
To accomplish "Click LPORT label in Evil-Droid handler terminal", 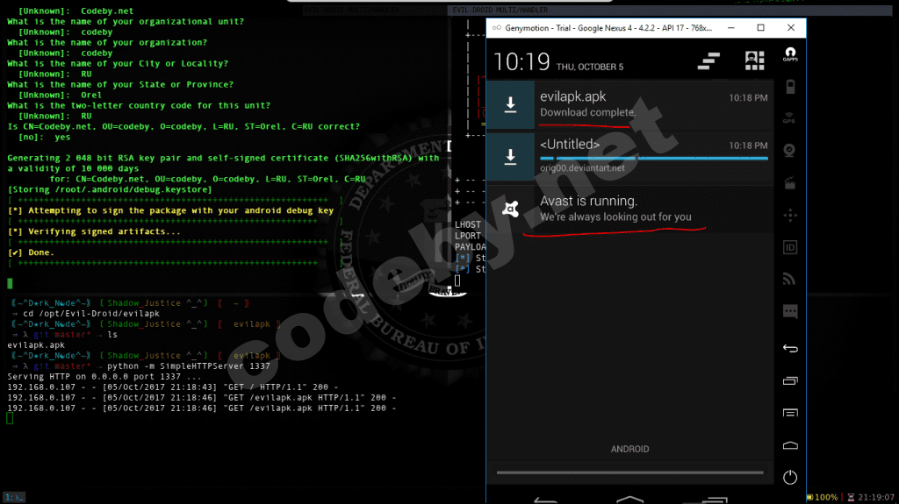I will pyautogui.click(x=468, y=236).
